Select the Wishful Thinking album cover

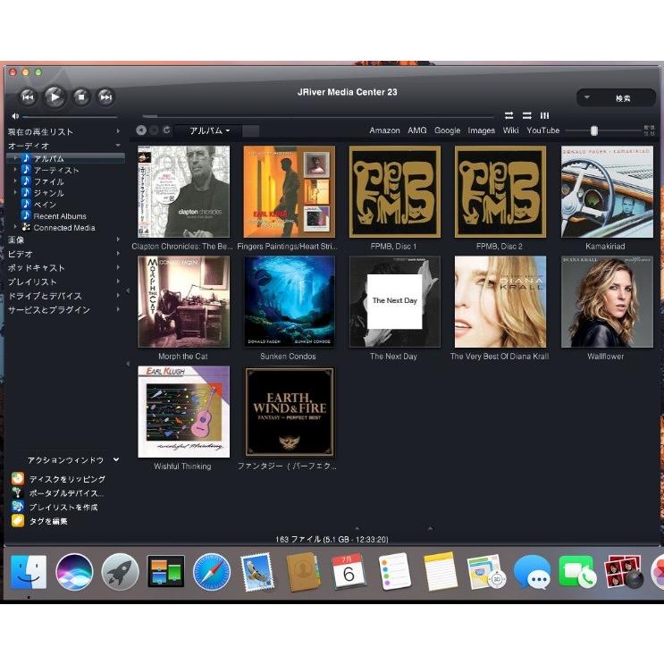tap(184, 412)
